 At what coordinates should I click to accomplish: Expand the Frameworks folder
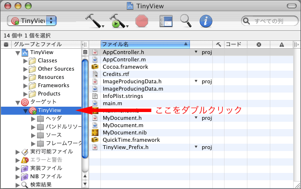tap(25, 86)
